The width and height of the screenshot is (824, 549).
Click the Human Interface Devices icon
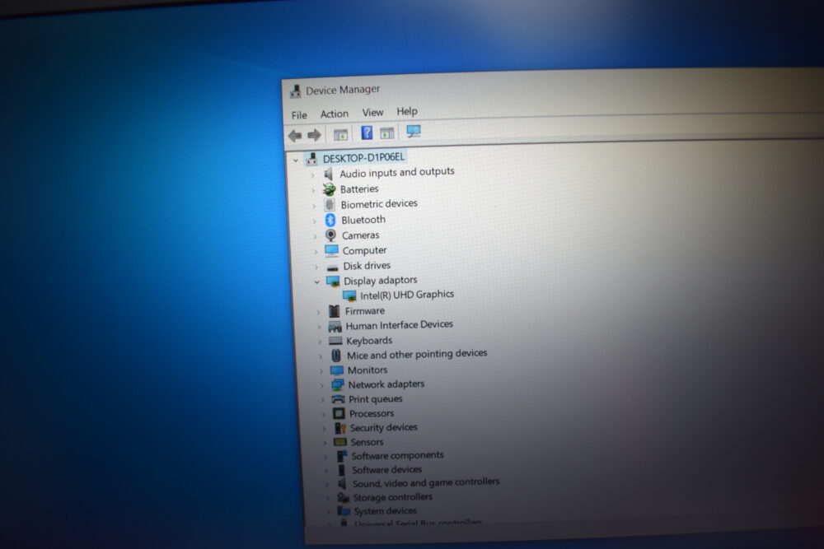point(335,327)
